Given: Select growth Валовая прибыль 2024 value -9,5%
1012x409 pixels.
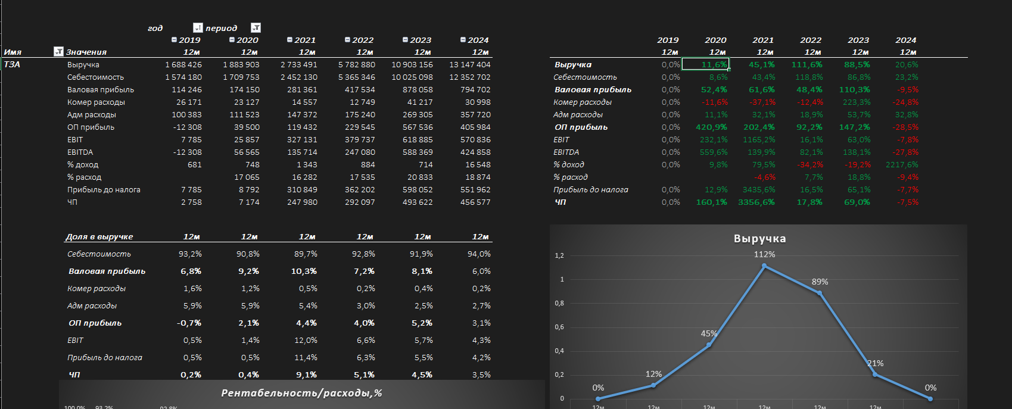Looking at the screenshot, I should click(908, 89).
